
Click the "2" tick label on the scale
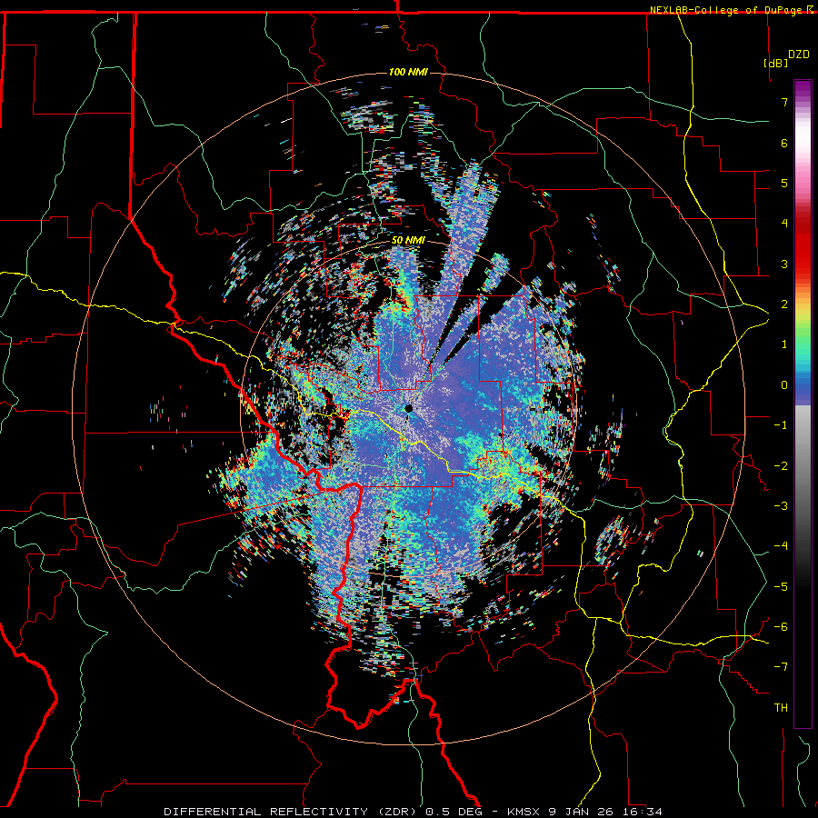pos(784,304)
